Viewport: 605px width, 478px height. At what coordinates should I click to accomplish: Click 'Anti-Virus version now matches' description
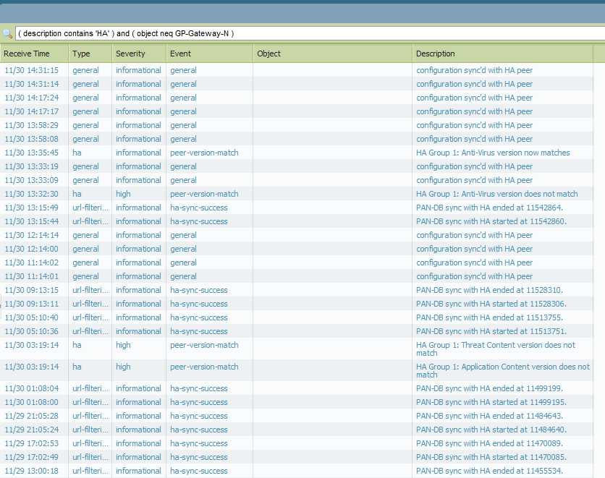pyautogui.click(x=493, y=153)
